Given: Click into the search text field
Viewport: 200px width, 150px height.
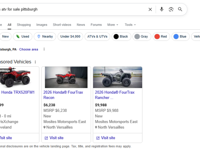Looking at the screenshot, I should (x=73, y=9).
